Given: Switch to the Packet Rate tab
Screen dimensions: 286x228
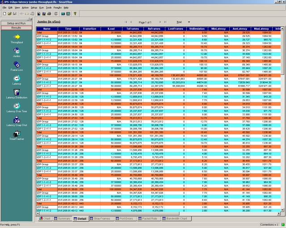Looking at the screenshot, I should (x=148, y=219).
